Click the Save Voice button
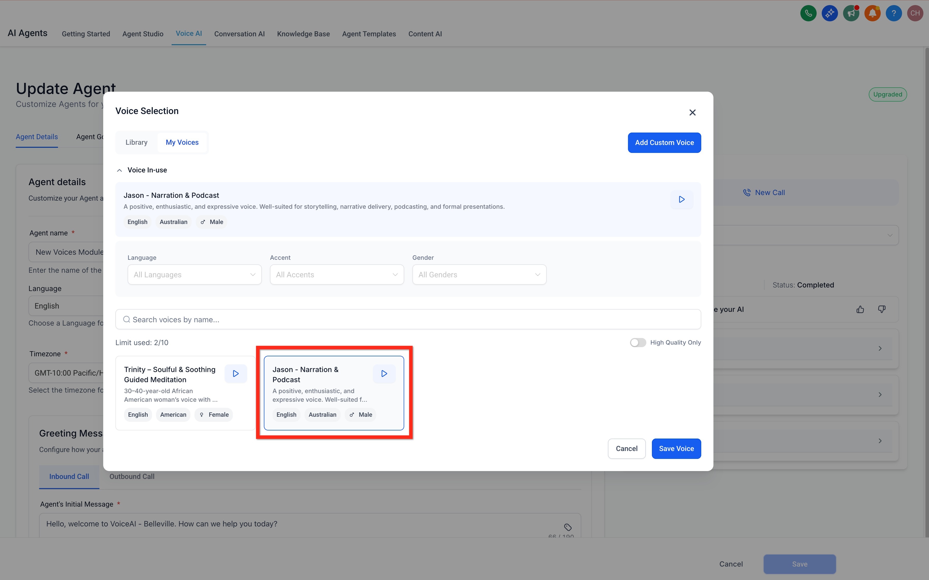This screenshot has height=580, width=929. tap(676, 449)
